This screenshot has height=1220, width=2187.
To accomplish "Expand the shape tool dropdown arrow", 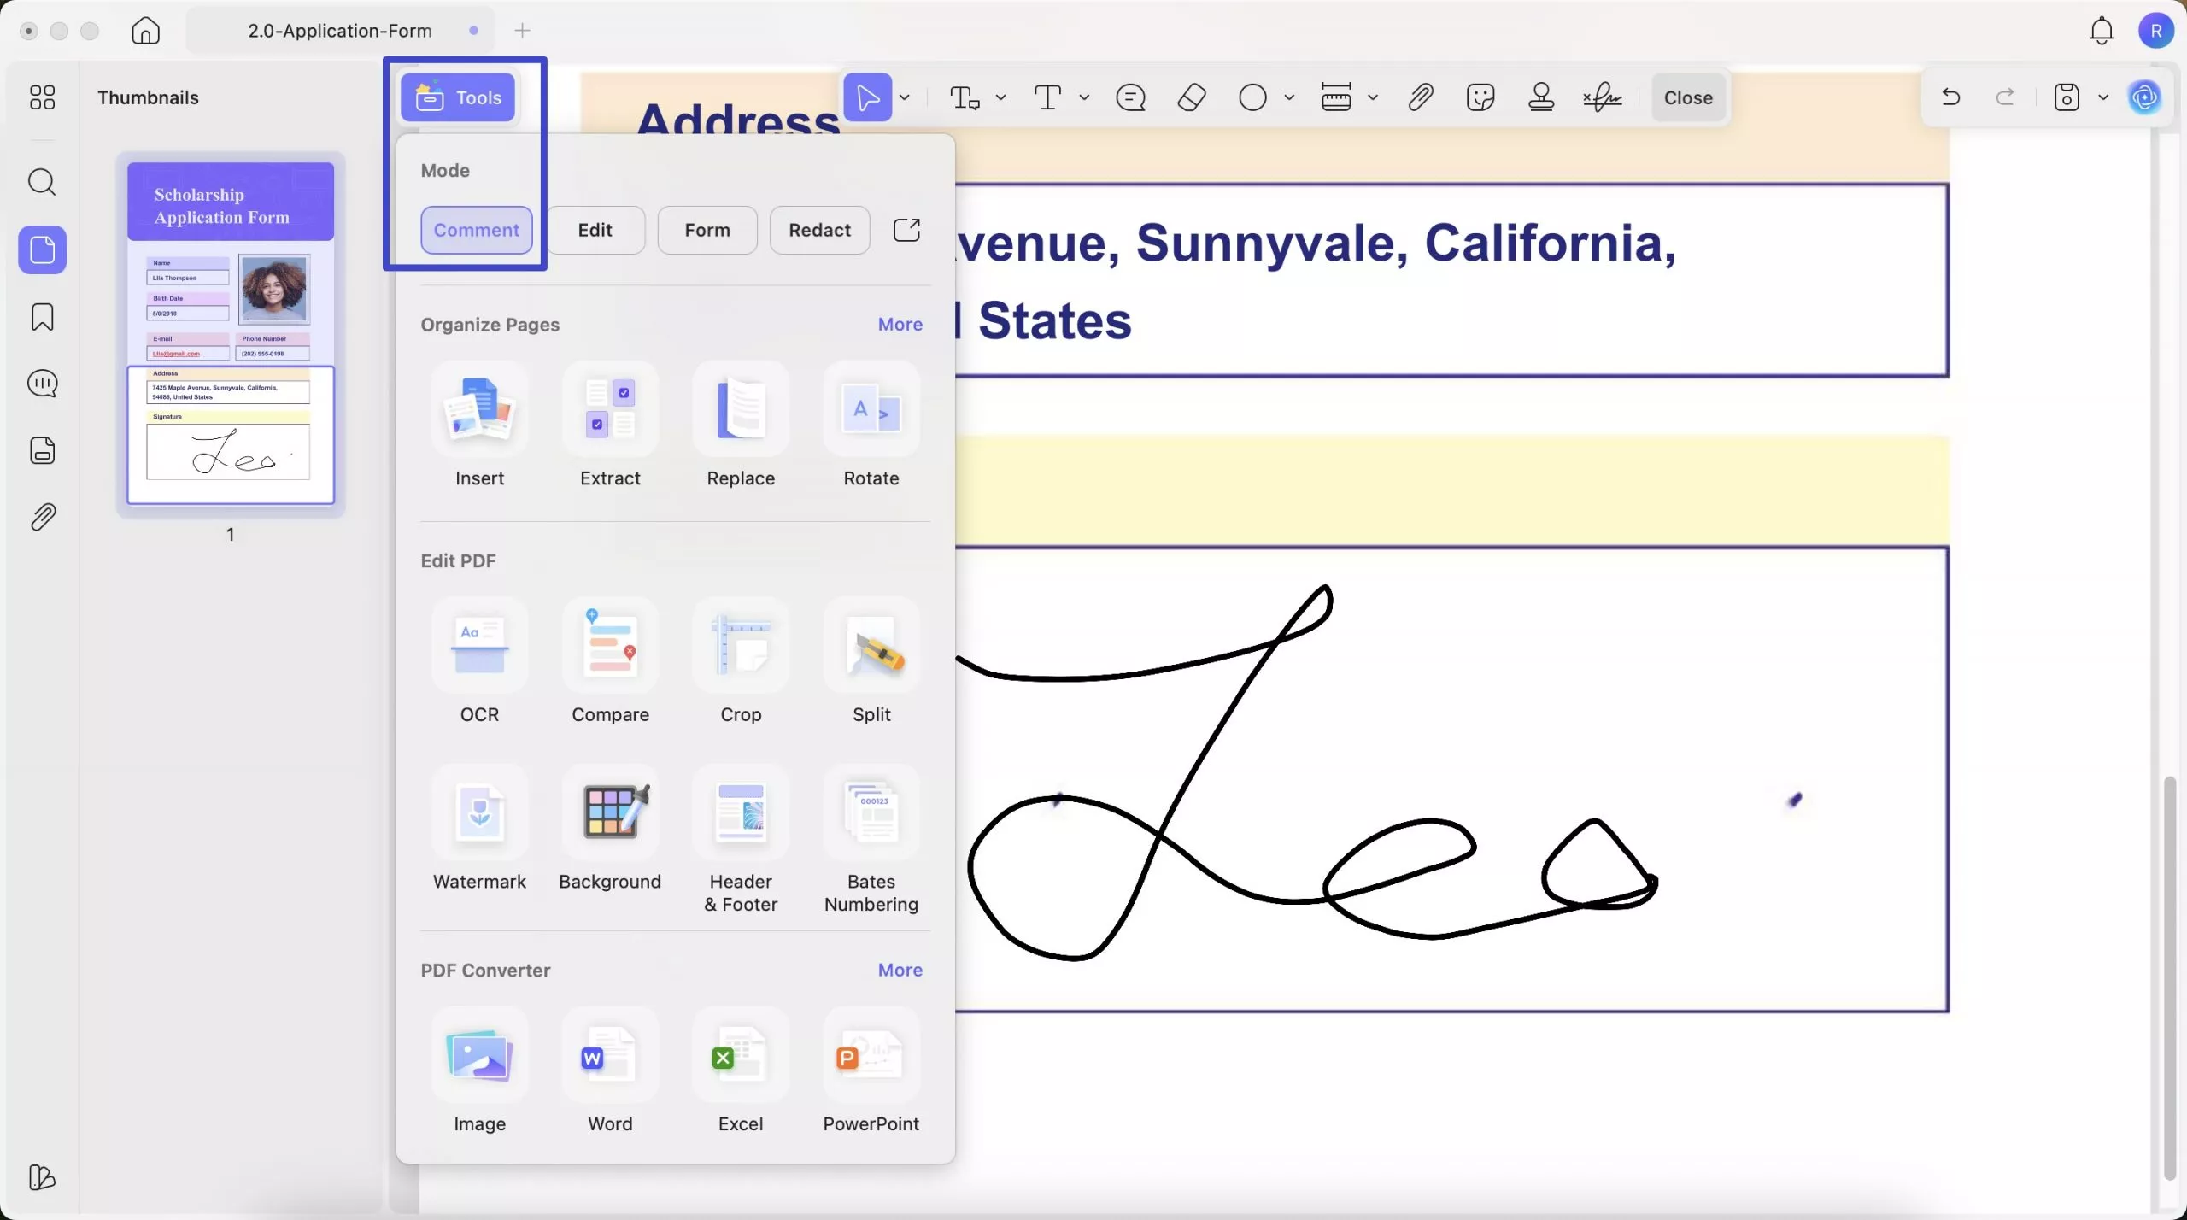I will point(1289,97).
